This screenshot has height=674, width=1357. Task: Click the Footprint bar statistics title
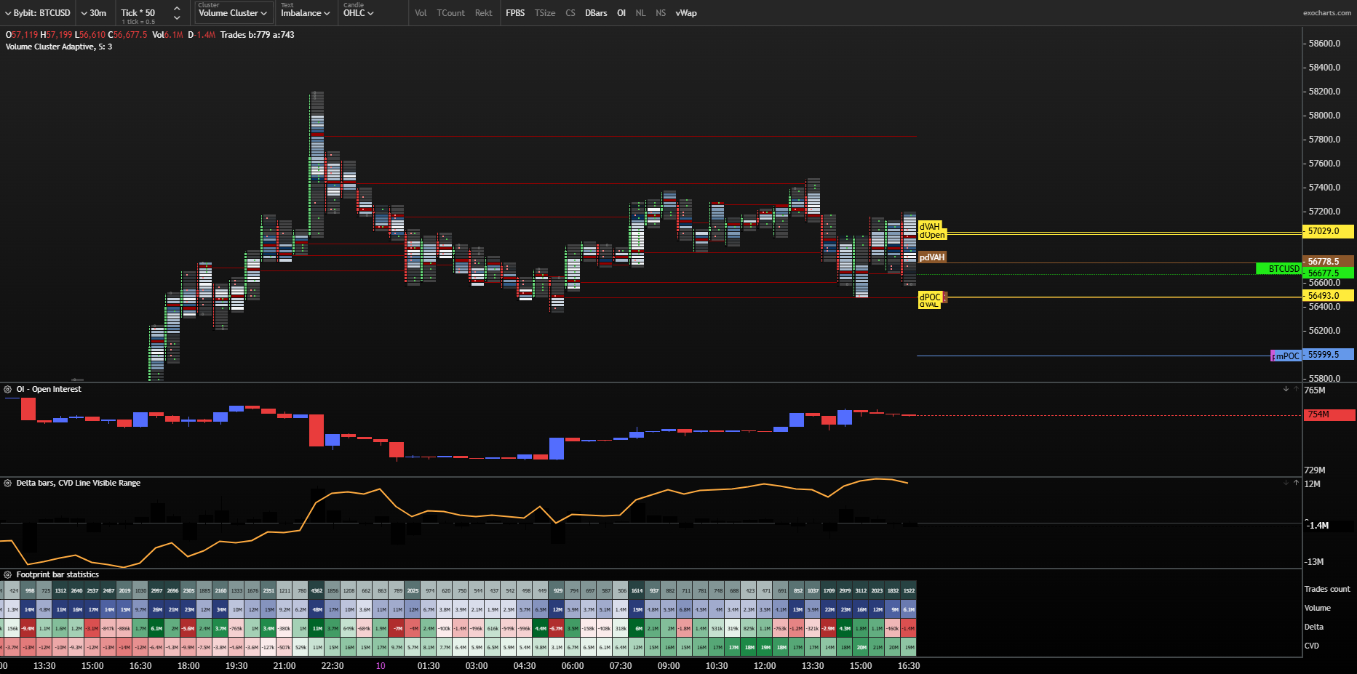(x=57, y=574)
